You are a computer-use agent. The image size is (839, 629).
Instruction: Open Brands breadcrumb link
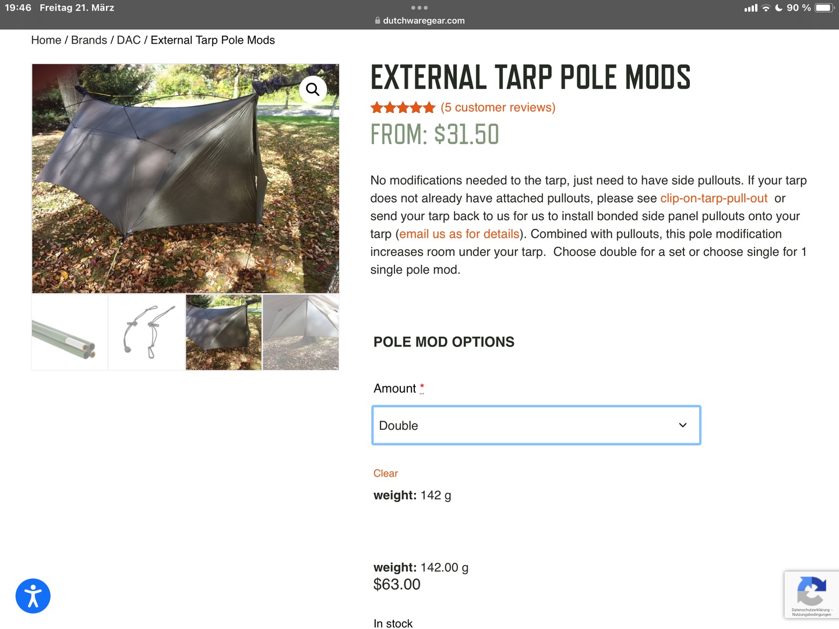(x=89, y=40)
